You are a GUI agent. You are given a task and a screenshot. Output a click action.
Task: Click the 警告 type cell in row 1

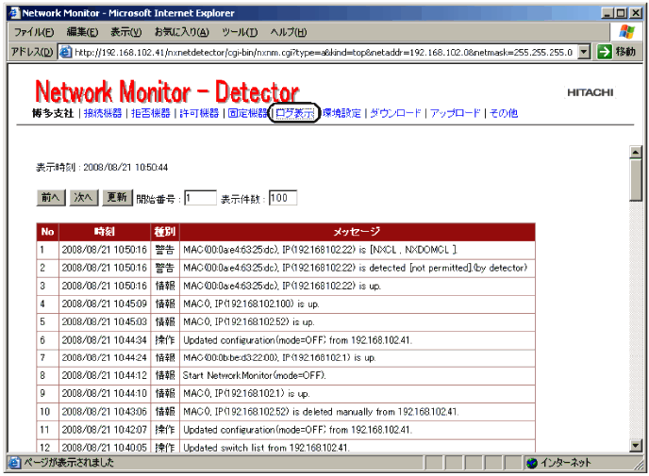pyautogui.click(x=165, y=250)
